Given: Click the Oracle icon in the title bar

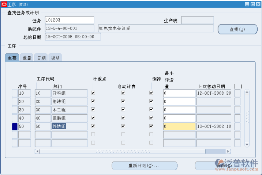Looking at the screenshot, I should pos(4,4).
